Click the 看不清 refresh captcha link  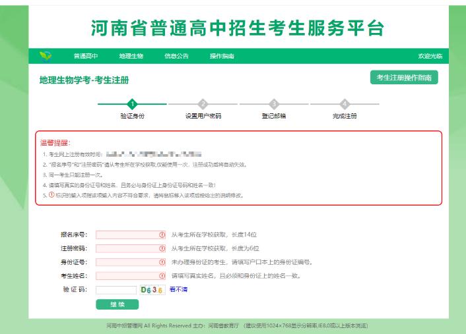[178, 289]
